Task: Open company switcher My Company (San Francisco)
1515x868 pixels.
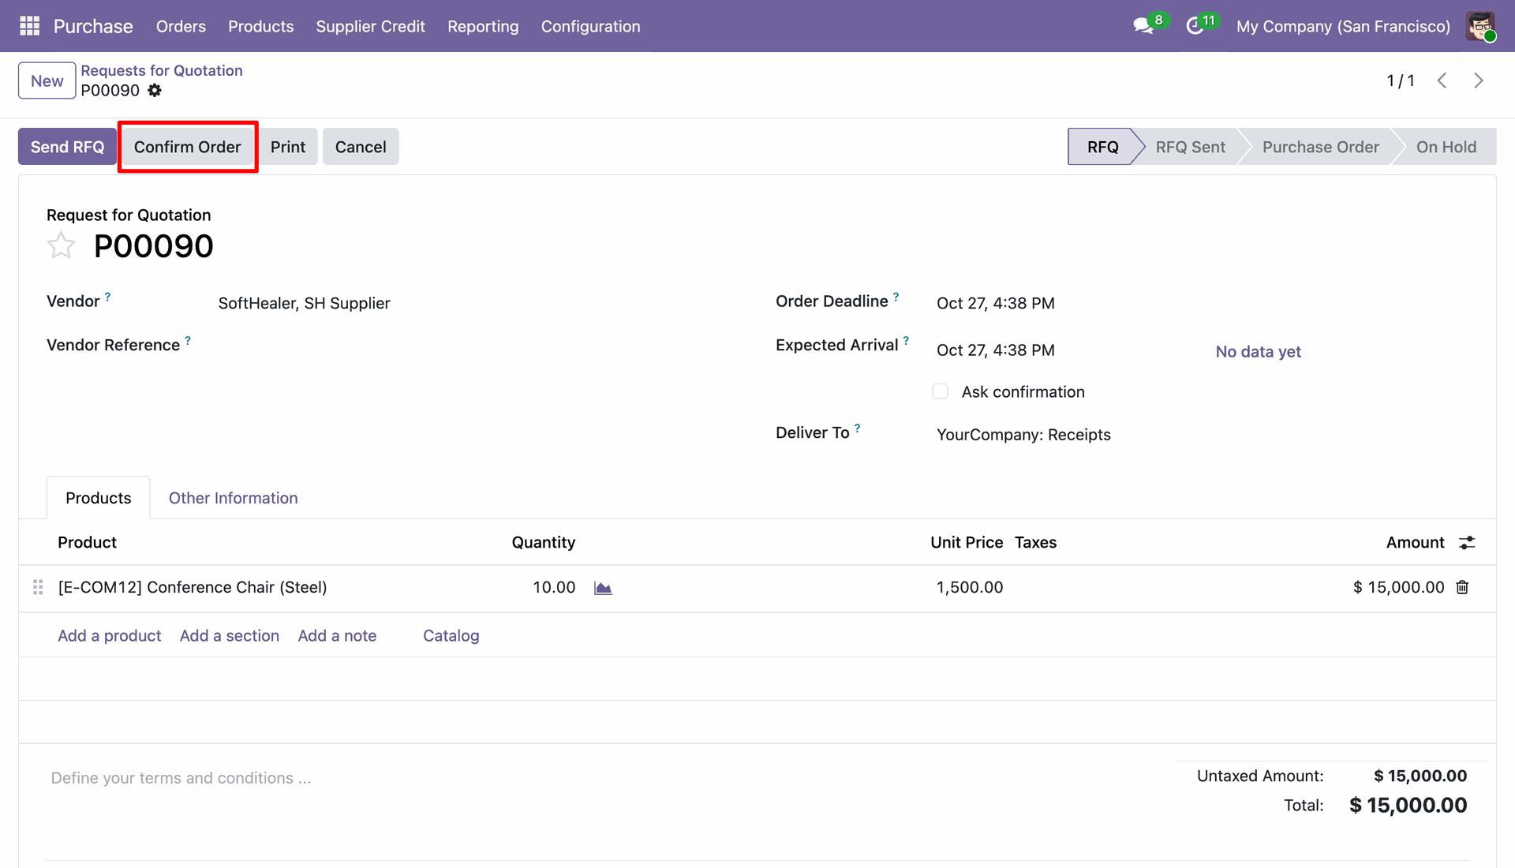Action: (1343, 26)
